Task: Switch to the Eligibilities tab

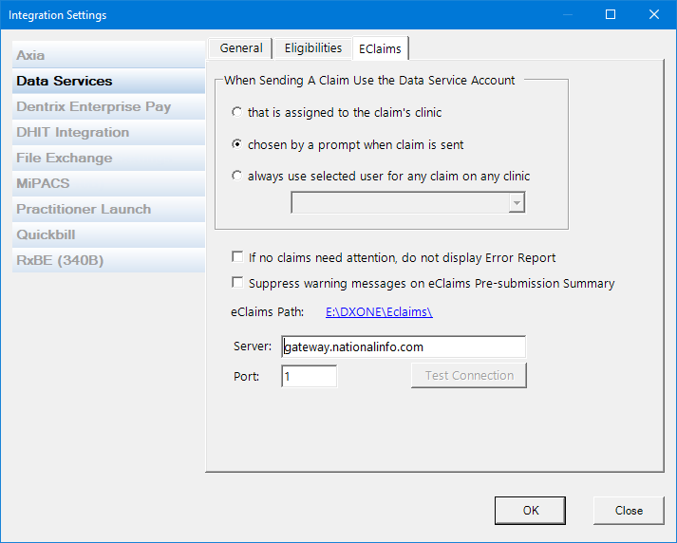Action: click(313, 48)
